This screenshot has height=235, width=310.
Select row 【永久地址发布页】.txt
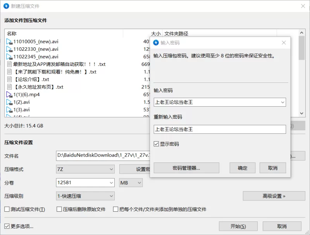tap(77, 87)
